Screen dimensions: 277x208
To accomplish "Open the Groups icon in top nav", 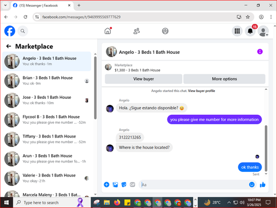I will (165, 31).
